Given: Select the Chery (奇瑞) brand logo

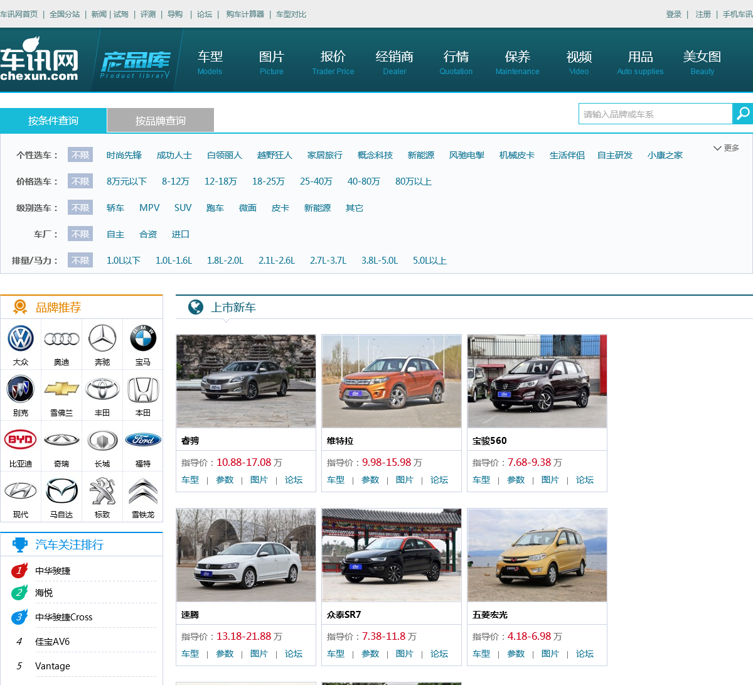Looking at the screenshot, I should tap(61, 440).
